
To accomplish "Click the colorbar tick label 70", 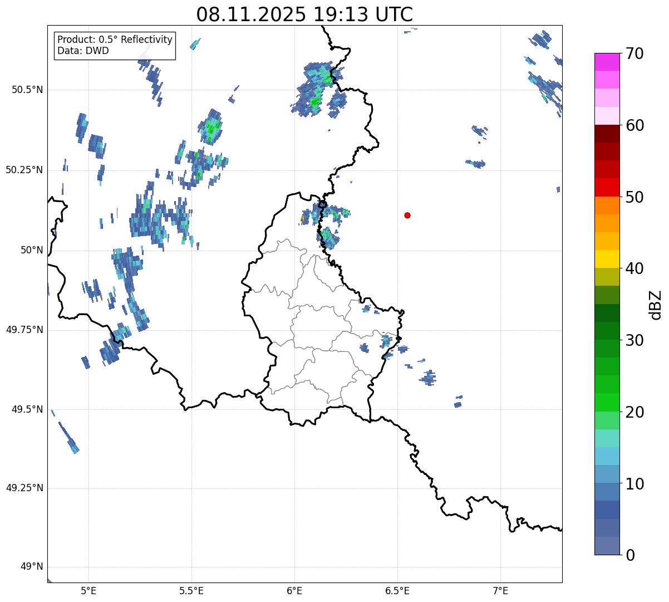I will pos(634,53).
